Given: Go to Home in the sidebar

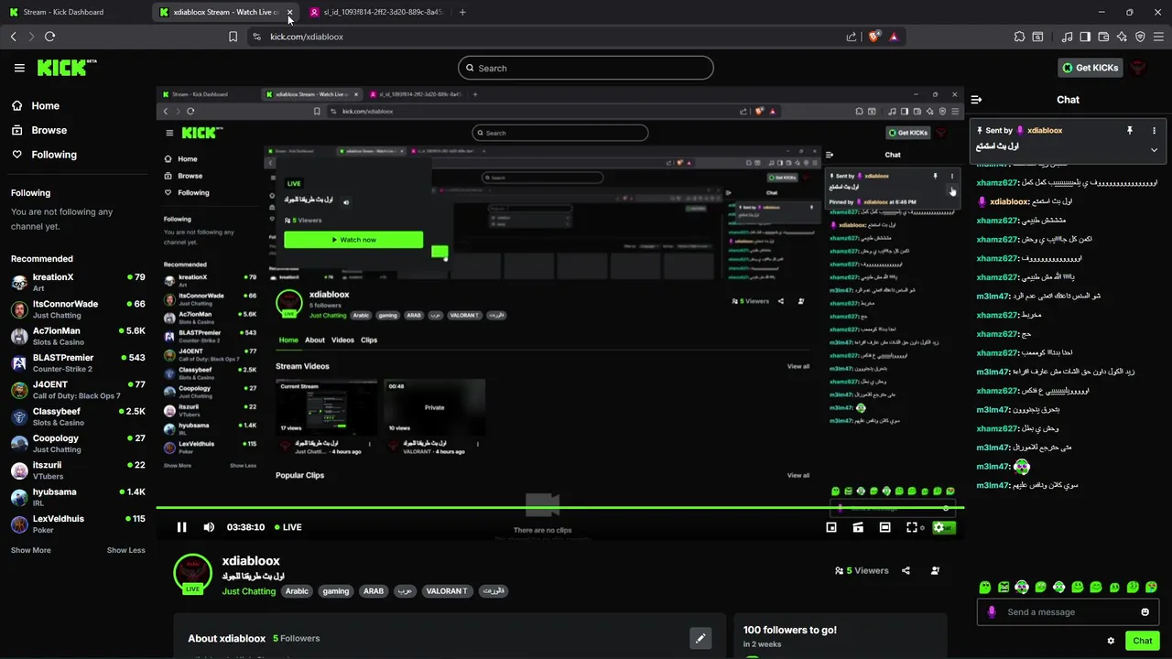Looking at the screenshot, I should pos(36,105).
